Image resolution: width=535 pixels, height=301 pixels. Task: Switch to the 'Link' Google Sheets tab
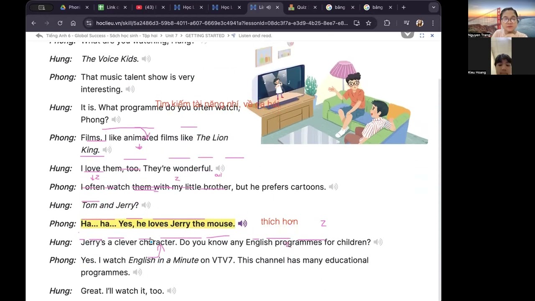click(x=112, y=7)
